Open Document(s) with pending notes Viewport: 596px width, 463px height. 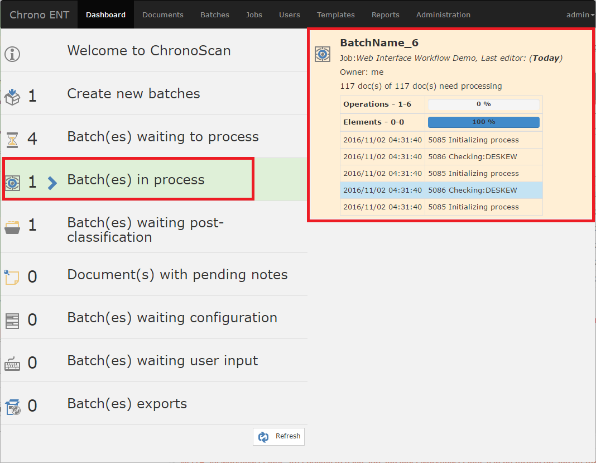pos(154,274)
